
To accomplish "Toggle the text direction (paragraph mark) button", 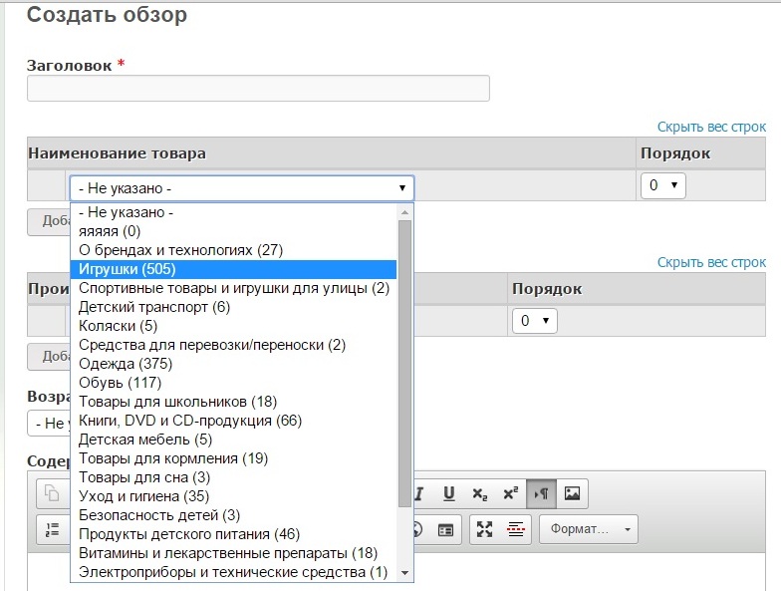I will pos(542,493).
